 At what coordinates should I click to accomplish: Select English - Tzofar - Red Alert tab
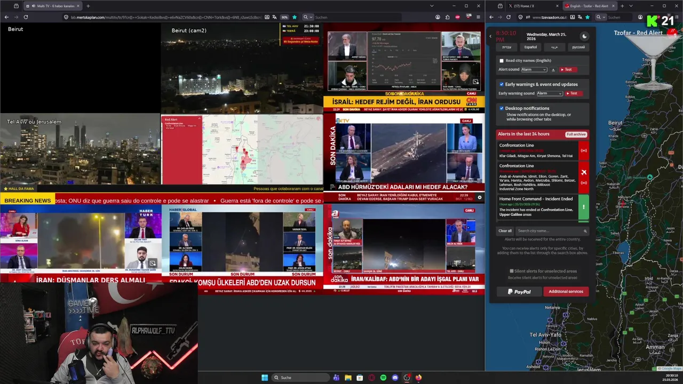click(x=590, y=6)
